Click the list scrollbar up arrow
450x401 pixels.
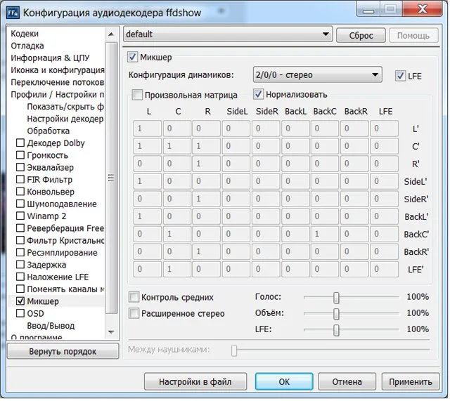tap(112, 34)
